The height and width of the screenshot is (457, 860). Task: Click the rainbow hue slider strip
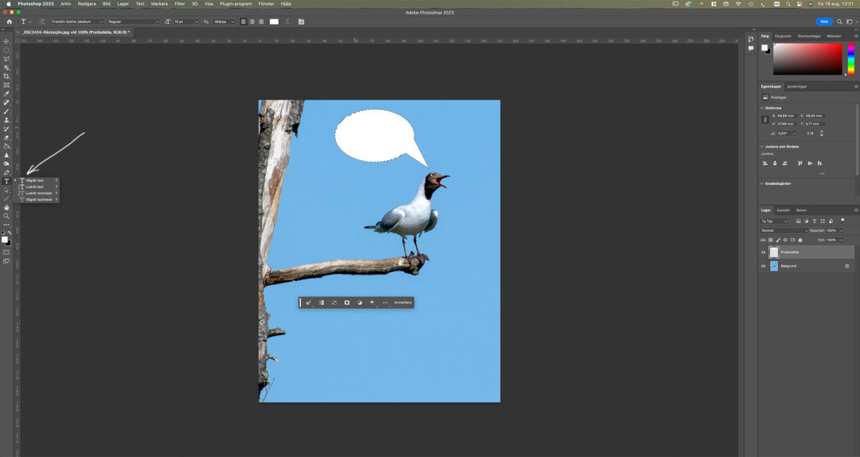850,59
